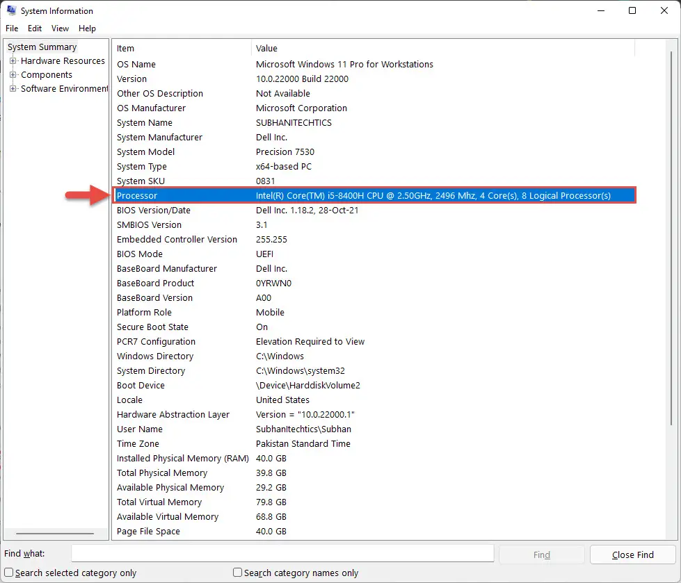
Task: Maximize the System Information window
Action: (632, 10)
